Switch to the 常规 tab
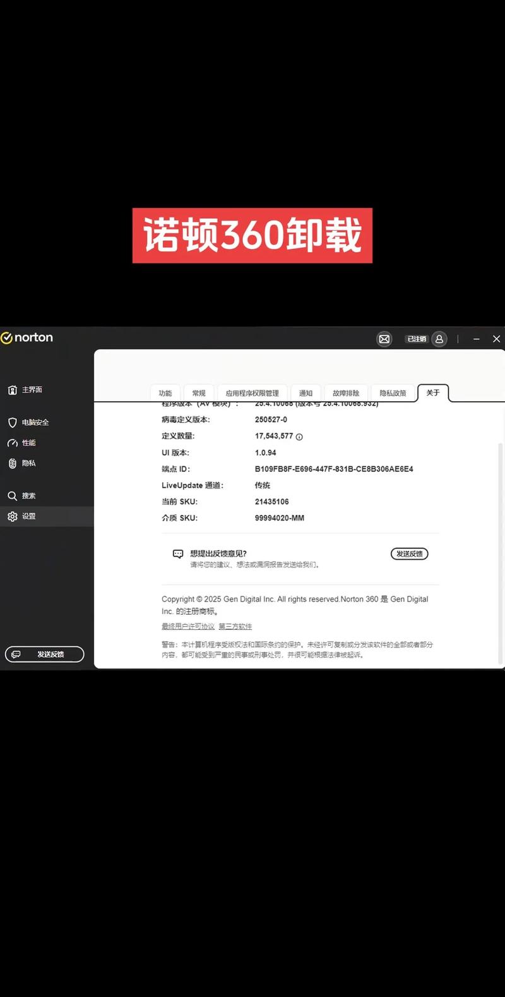Viewport: 505px width, 997px height. pyautogui.click(x=199, y=393)
